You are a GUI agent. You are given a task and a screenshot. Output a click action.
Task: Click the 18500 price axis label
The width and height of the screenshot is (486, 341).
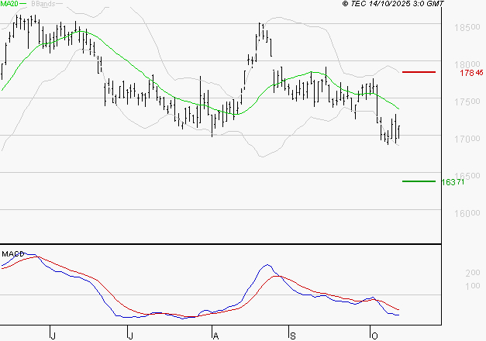463,27
